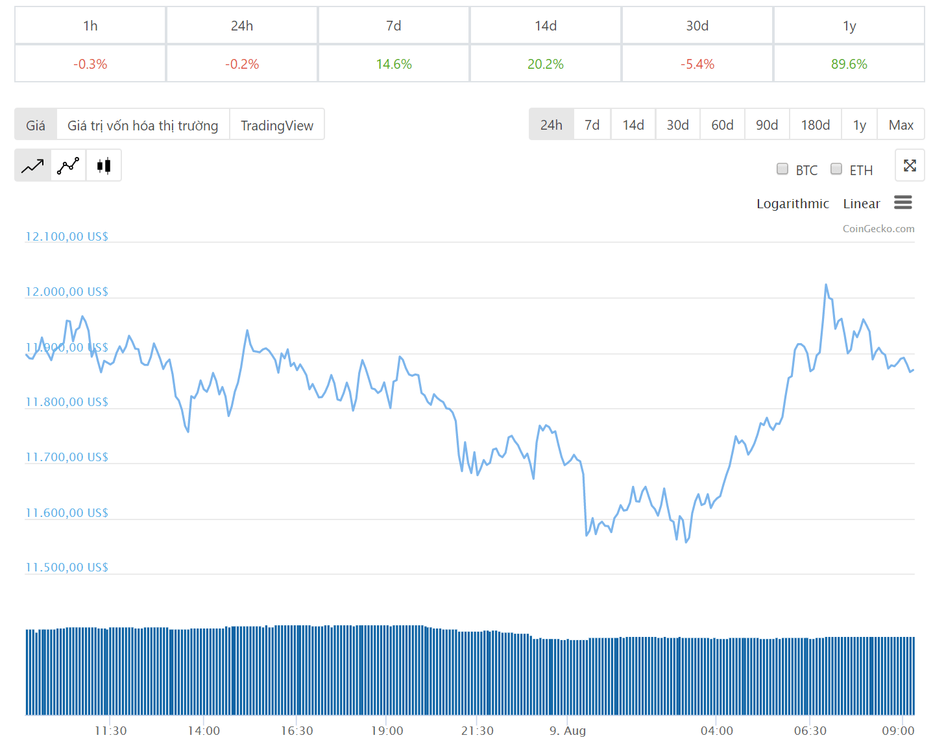This screenshot has width=933, height=742.
Task: Enable the BTC comparison checkbox
Action: pos(782,169)
